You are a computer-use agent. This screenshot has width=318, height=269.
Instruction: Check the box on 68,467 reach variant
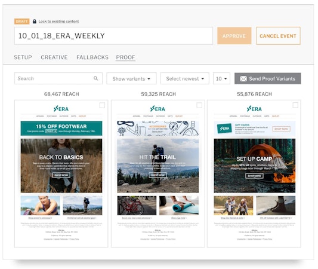point(102,105)
